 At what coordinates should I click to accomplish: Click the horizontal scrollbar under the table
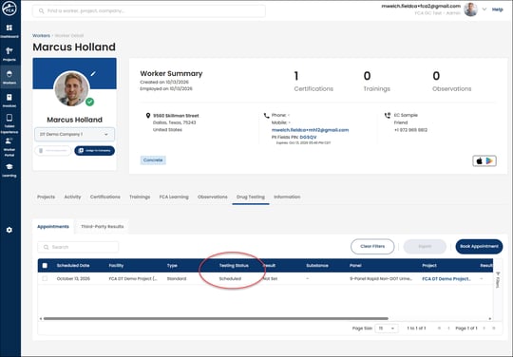tap(216, 318)
